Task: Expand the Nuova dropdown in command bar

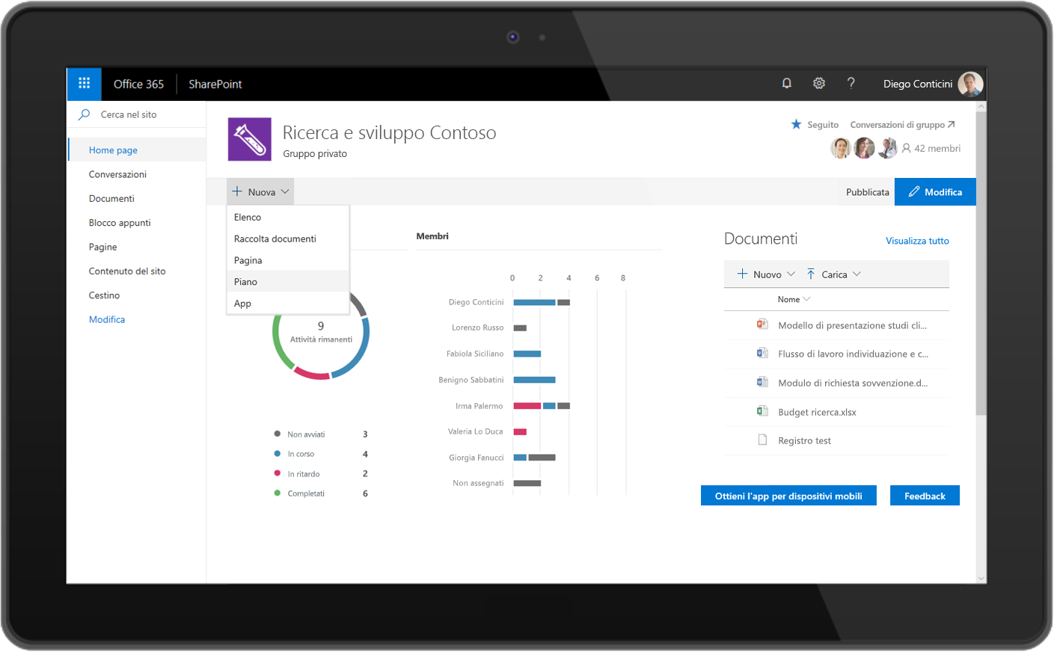Action: tap(260, 192)
